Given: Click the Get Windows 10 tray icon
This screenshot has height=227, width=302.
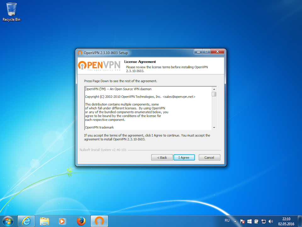Looking at the screenshot, I should pos(249,221).
